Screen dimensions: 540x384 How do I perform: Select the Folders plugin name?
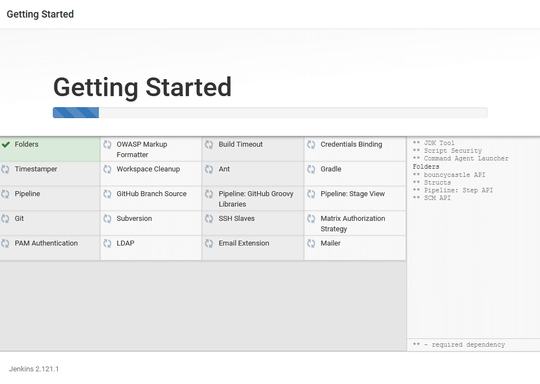click(26, 144)
